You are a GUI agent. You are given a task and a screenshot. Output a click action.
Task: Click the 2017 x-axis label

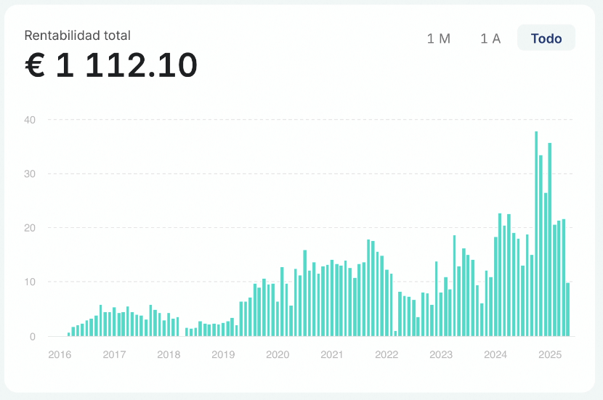pos(114,355)
